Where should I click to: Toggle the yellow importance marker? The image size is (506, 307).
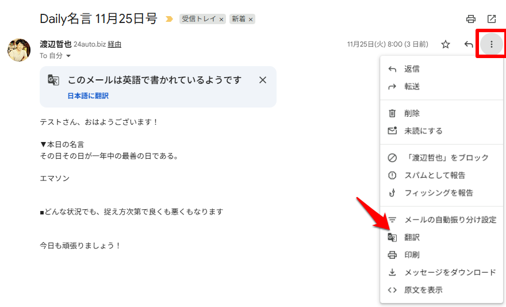point(169,19)
